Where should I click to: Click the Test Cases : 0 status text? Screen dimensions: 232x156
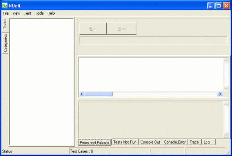click(x=81, y=151)
